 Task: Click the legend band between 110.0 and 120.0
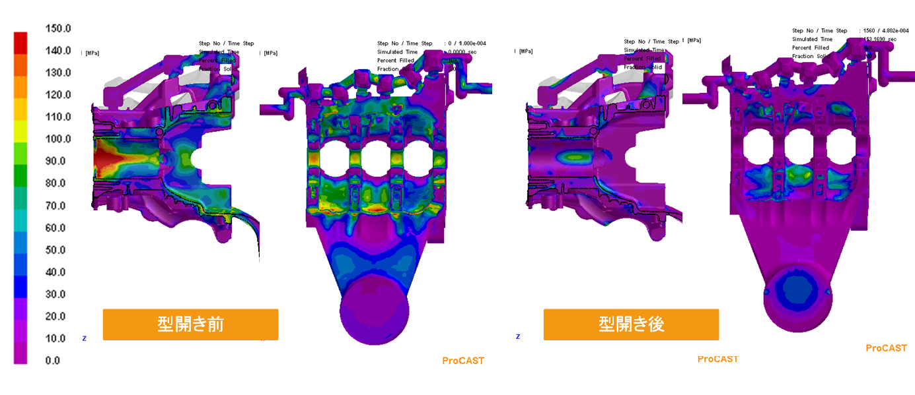[21, 109]
